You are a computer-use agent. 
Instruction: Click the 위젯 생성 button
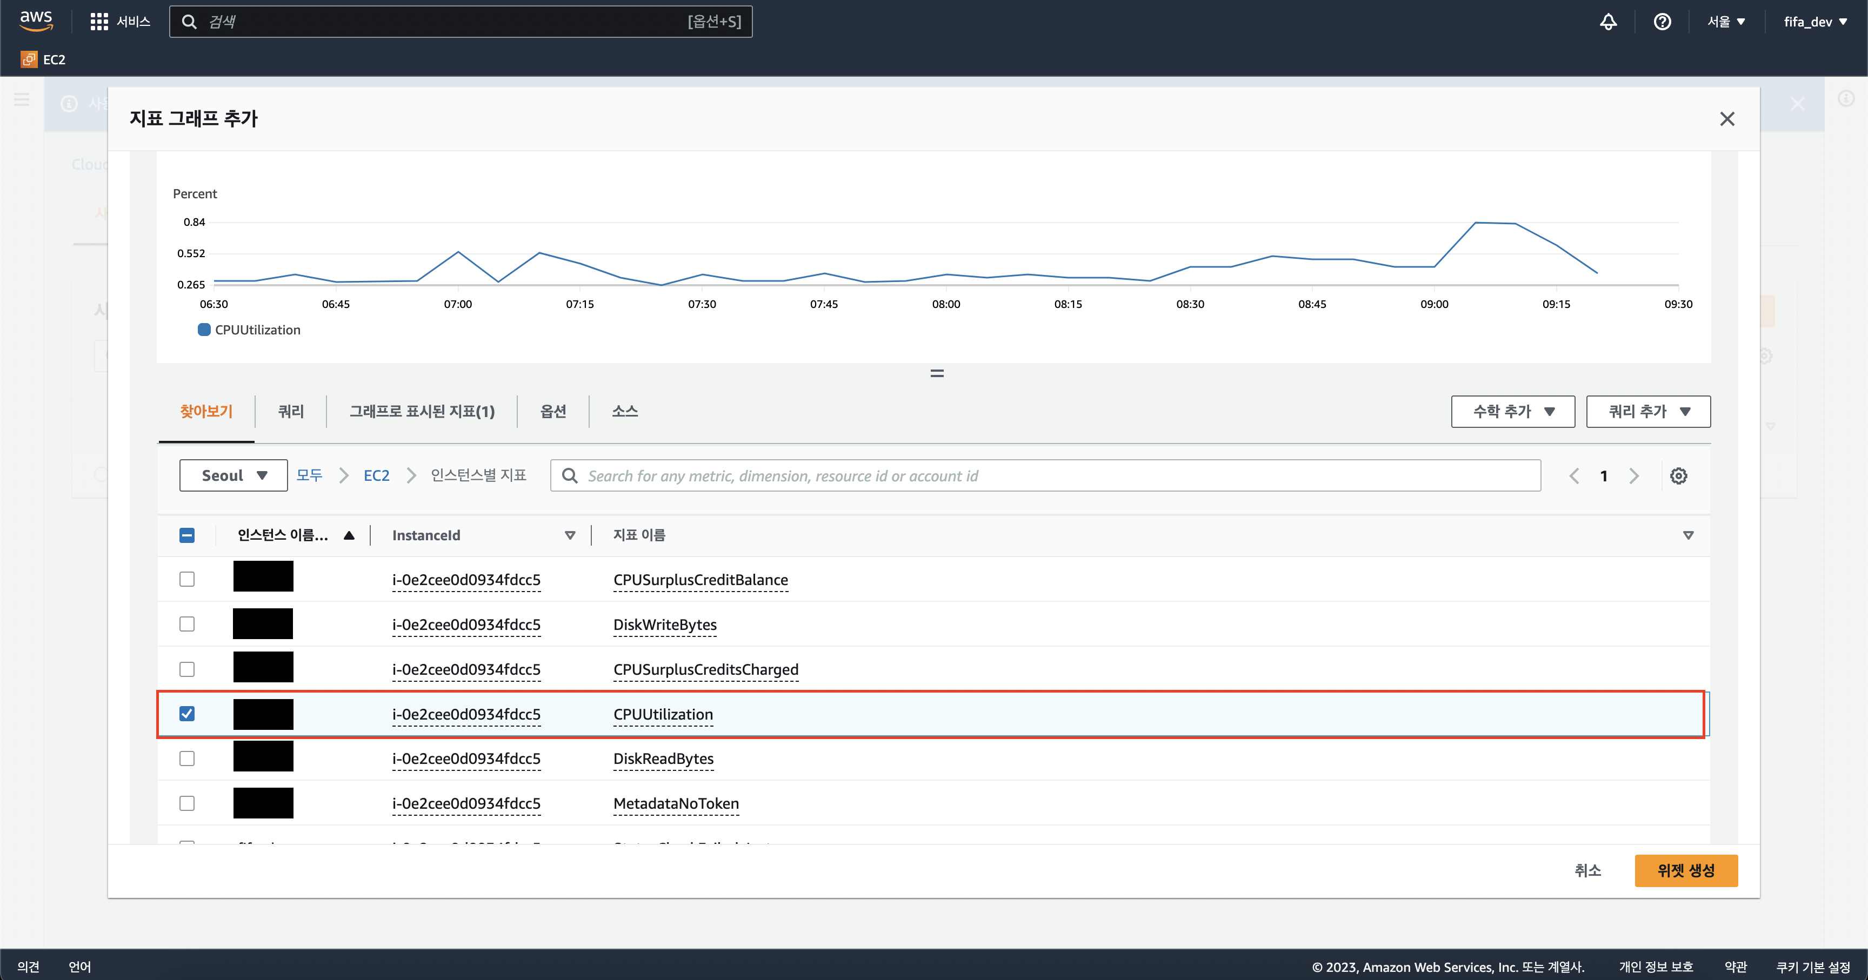tap(1685, 870)
